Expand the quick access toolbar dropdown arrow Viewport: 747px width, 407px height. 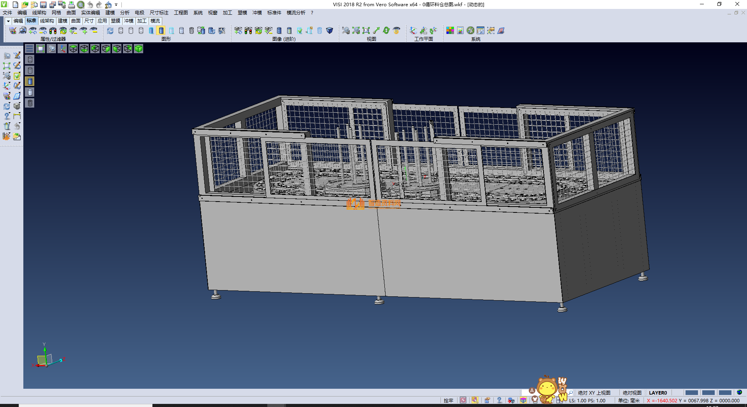point(116,5)
